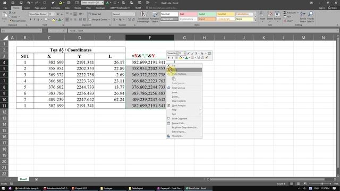Click the mini toolbar font color A
This screenshot has height=191, width=340.
(x=186, y=58)
